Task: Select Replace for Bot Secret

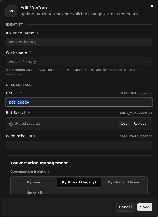Action: (x=140, y=124)
